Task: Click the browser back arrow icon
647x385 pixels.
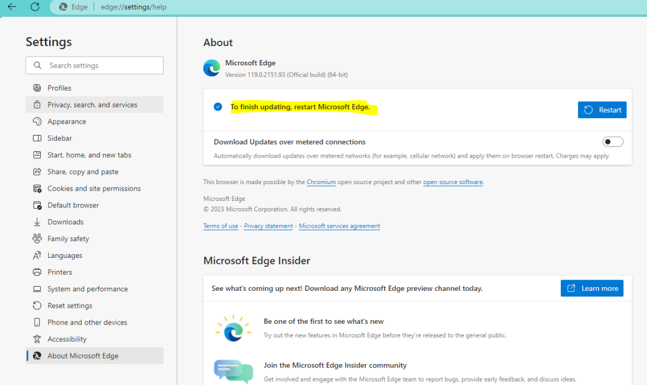Action: [12, 7]
